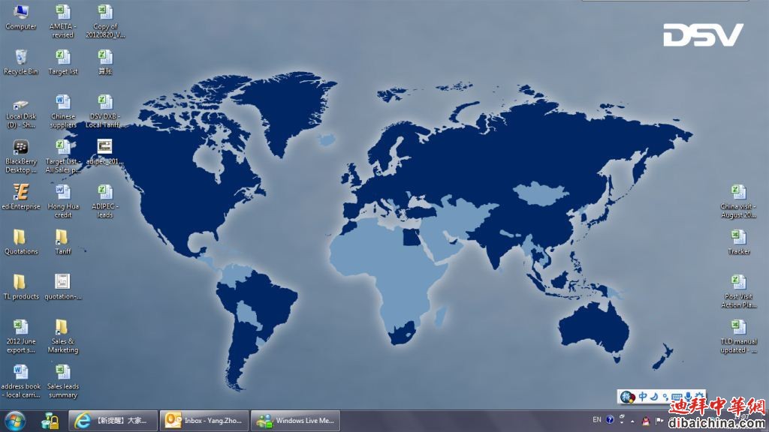Viewport: 769px width, 432px height.
Task: Select the adipec_201 file icon
Action: coord(105,152)
